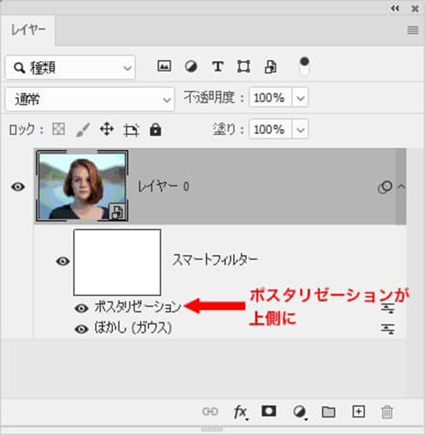425x435 pixels.
Task: Collapse レイヤー 0 smart filter list chevron
Action: coord(401,187)
